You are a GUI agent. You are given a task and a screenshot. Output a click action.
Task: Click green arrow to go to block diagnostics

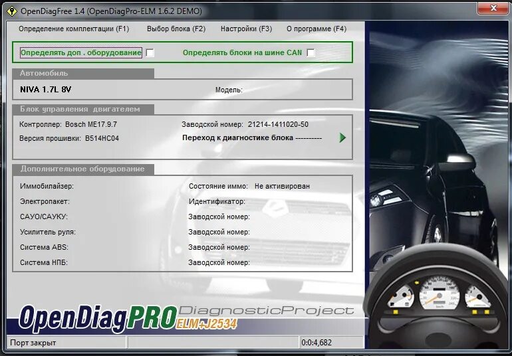pos(342,137)
